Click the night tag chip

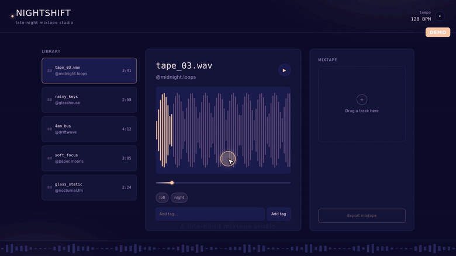pyautogui.click(x=179, y=198)
